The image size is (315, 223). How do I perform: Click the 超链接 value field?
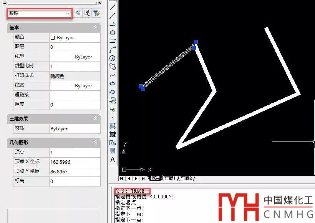pos(75,95)
